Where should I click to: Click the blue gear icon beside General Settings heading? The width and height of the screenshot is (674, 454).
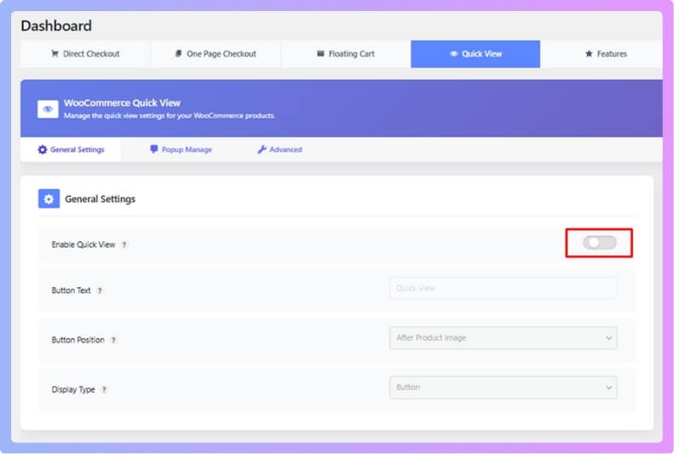(x=49, y=199)
